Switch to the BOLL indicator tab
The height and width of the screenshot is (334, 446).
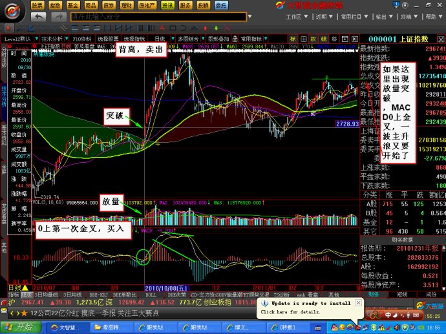point(151,295)
